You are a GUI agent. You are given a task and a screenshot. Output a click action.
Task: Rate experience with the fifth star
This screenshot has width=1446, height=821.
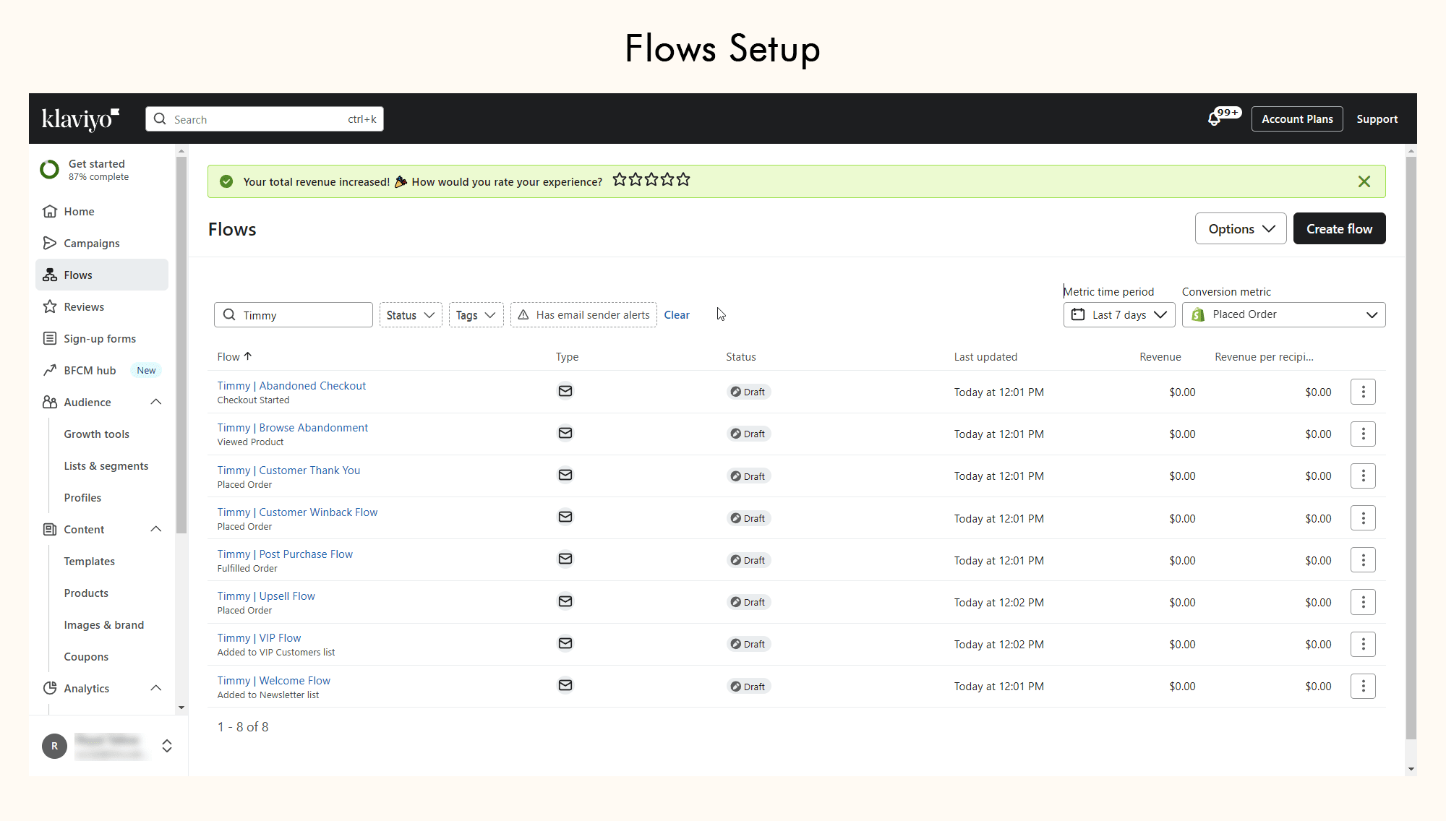(x=683, y=179)
